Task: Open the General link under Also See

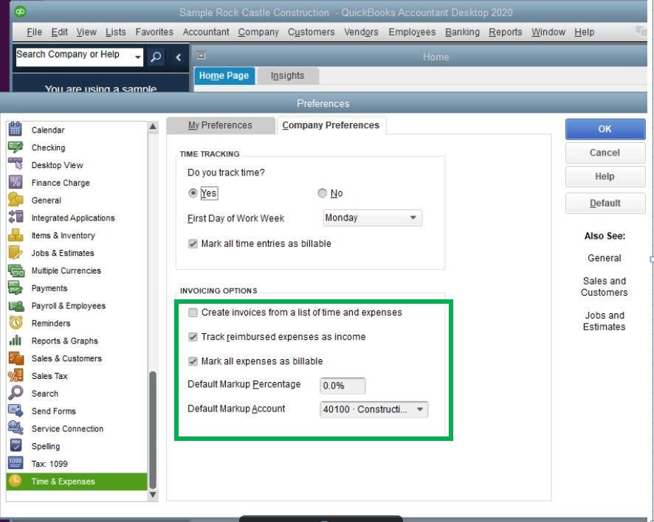Action: pos(604,258)
